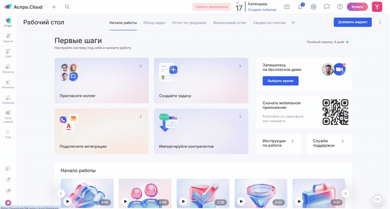Open the mail envelope icon in header
Image resolution: width=390 pixels, height=209 pixels.
click(287, 7)
